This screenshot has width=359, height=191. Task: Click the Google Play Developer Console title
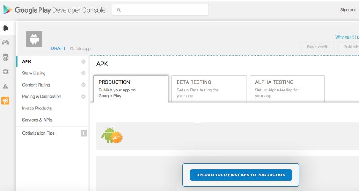[x=60, y=10]
